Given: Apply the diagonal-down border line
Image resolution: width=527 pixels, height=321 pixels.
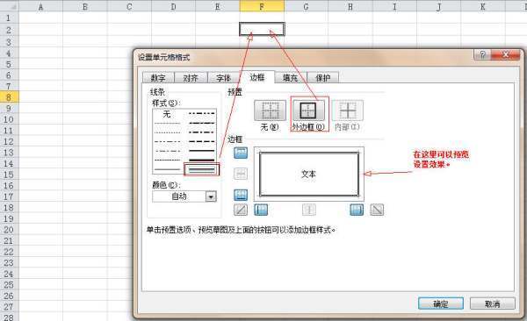Looking at the screenshot, I should [x=377, y=210].
